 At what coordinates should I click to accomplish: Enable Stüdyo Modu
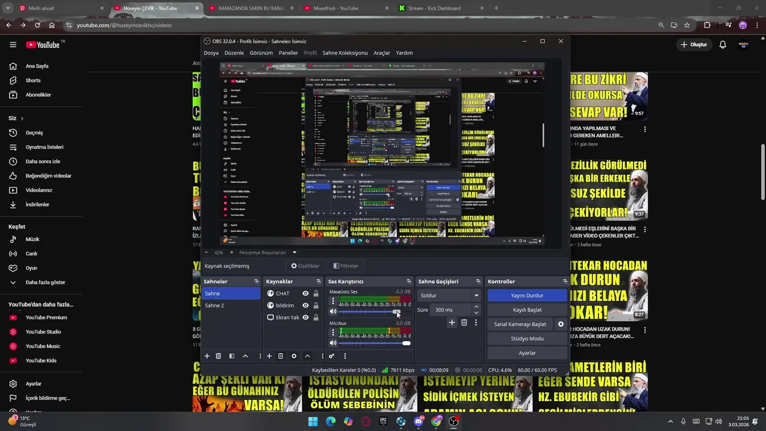pos(527,339)
